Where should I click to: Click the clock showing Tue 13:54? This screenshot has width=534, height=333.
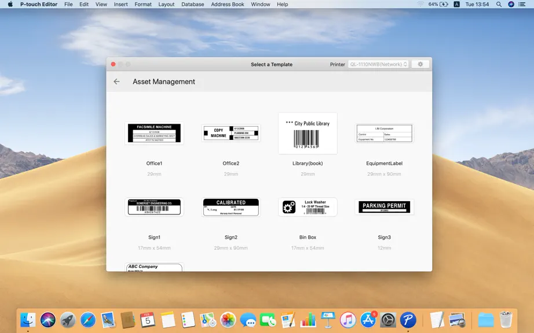click(x=477, y=5)
